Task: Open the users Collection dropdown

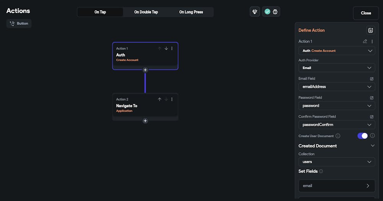Action: point(337,162)
